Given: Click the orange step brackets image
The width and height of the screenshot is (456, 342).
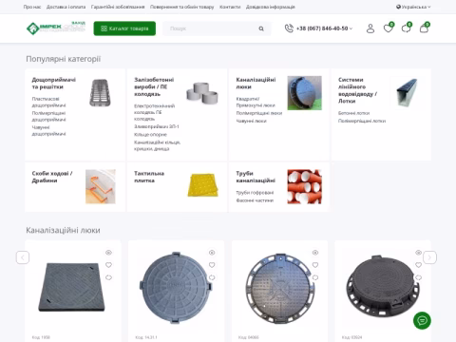Looking at the screenshot, I should (x=101, y=186).
